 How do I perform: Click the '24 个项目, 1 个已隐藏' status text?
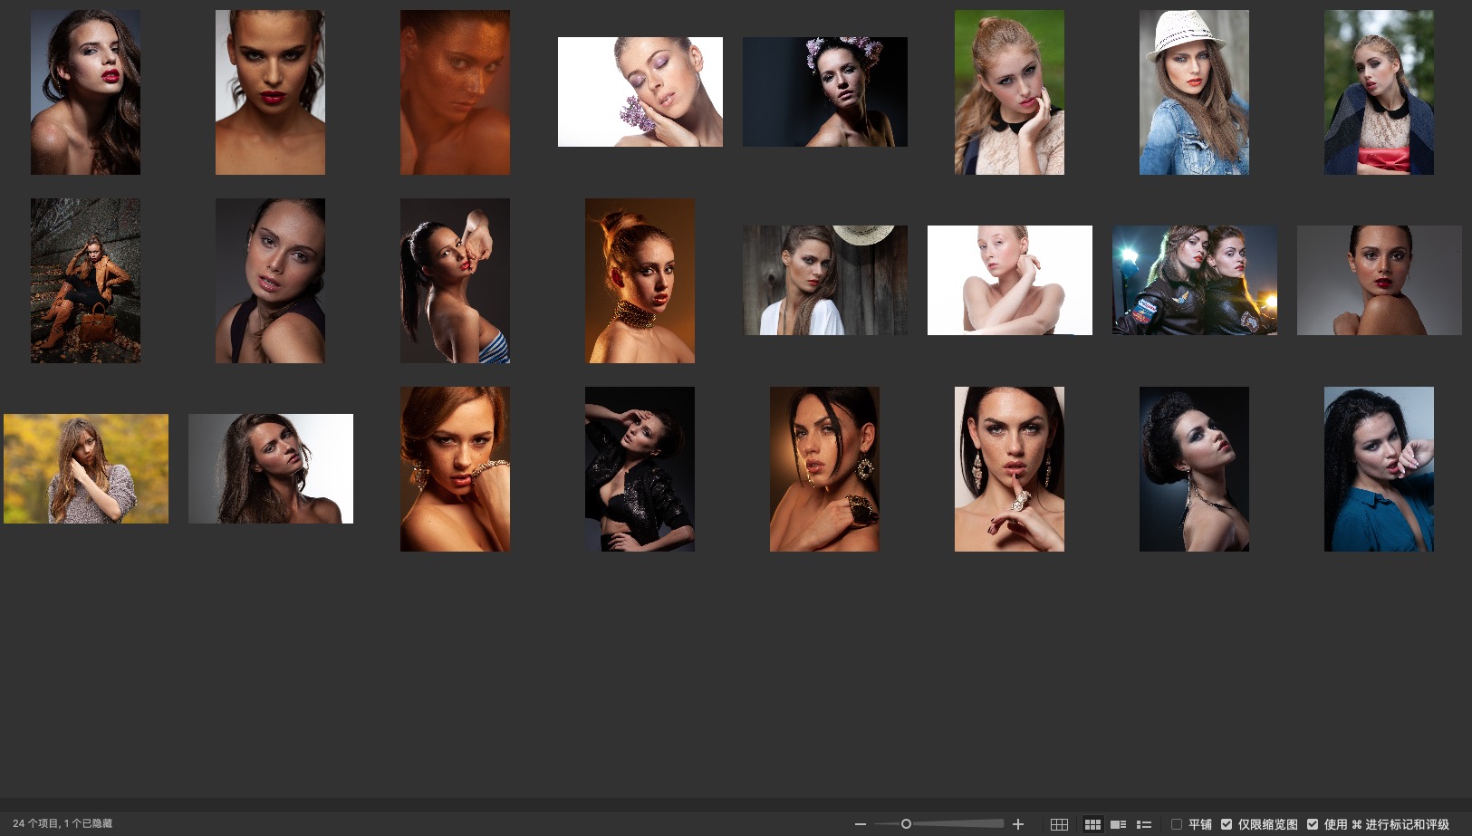click(x=63, y=823)
